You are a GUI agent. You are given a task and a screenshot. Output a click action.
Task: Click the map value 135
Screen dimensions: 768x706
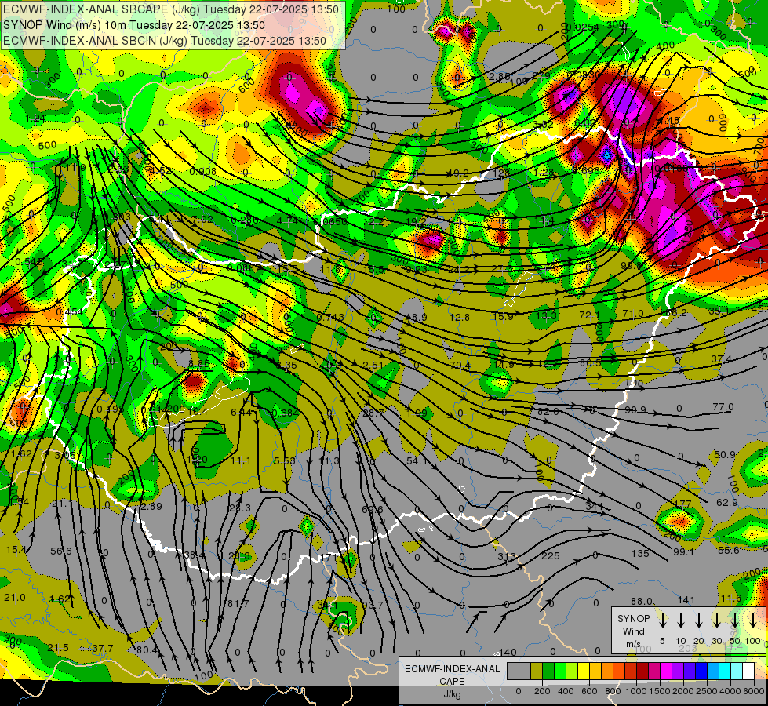coord(639,554)
